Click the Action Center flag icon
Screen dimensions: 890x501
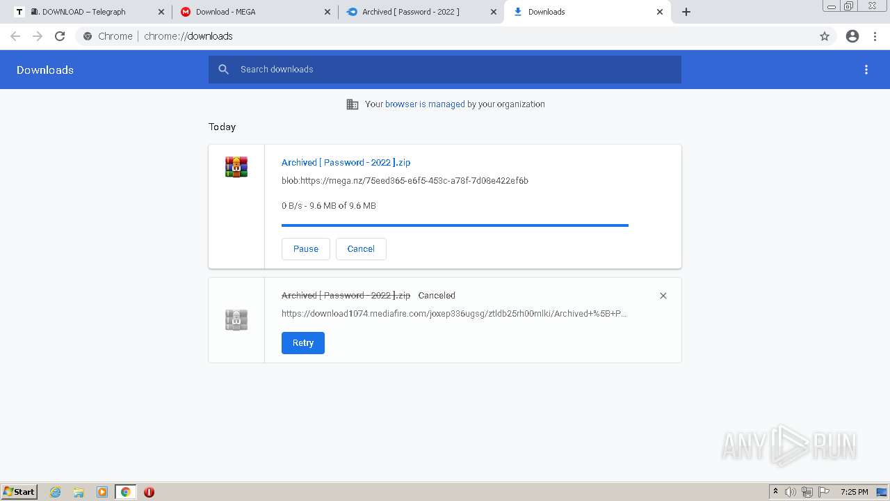tap(824, 492)
